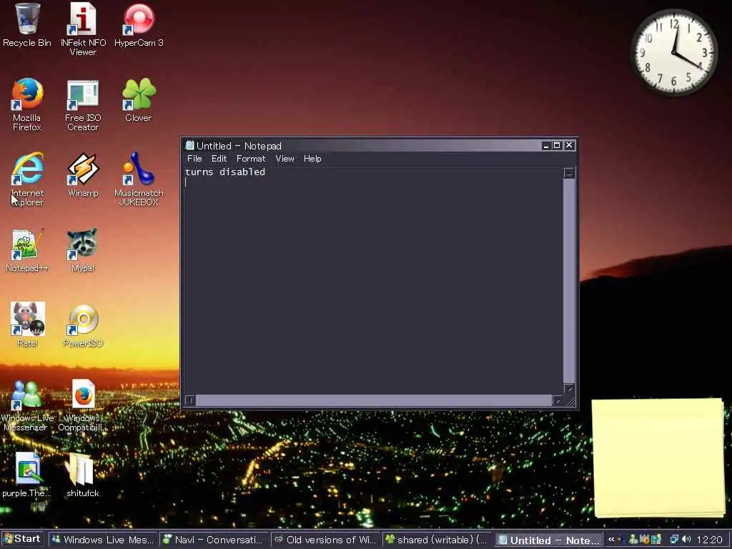This screenshot has height=549, width=732.
Task: Select the Musicmatch JUKEBOX shortcut
Action: click(139, 179)
